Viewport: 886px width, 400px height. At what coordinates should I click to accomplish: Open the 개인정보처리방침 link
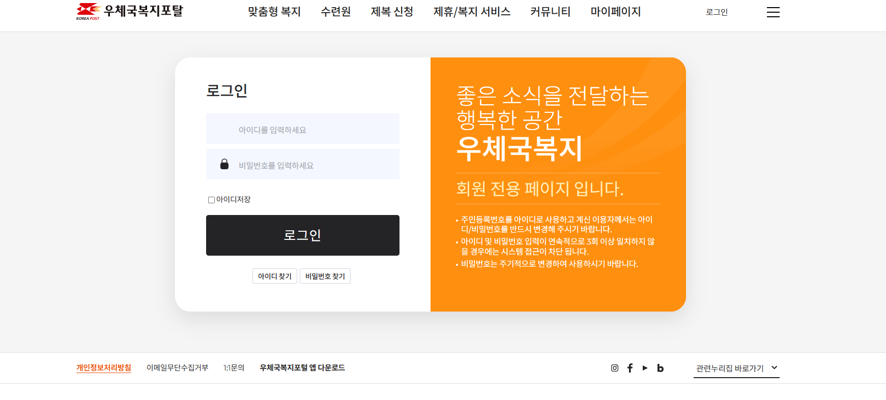104,367
